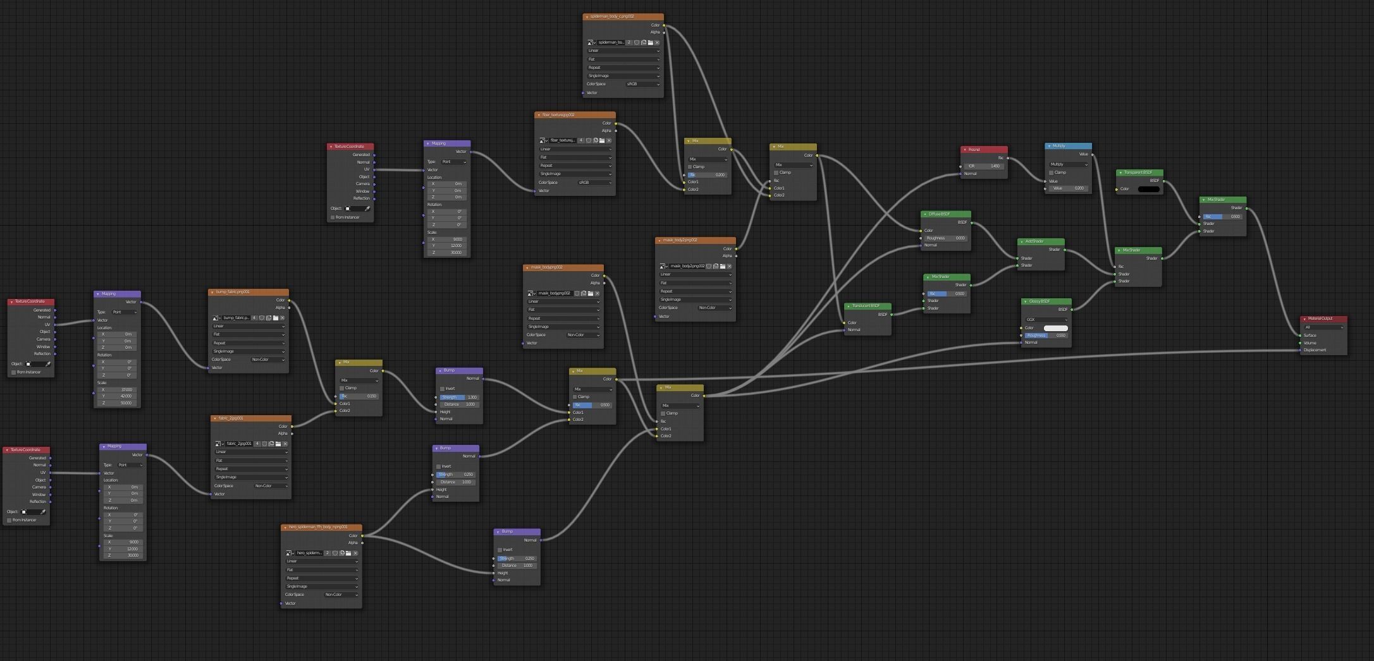Screen dimensions: 1374x661
Task: Open image folder icon in spiderman_body_c node
Action: [x=650, y=42]
